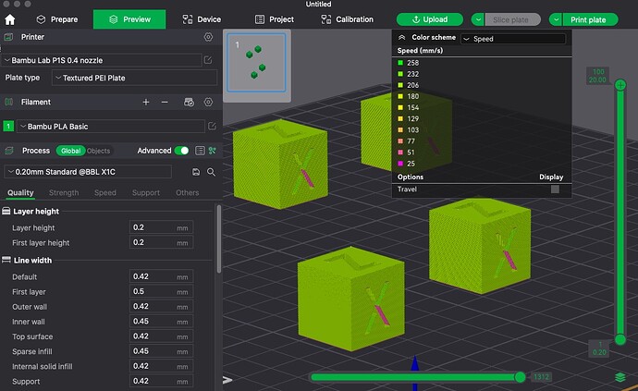Image resolution: width=638 pixels, height=391 pixels.
Task: Edit the Bambu Lab P1S printer preset
Action: [208, 60]
